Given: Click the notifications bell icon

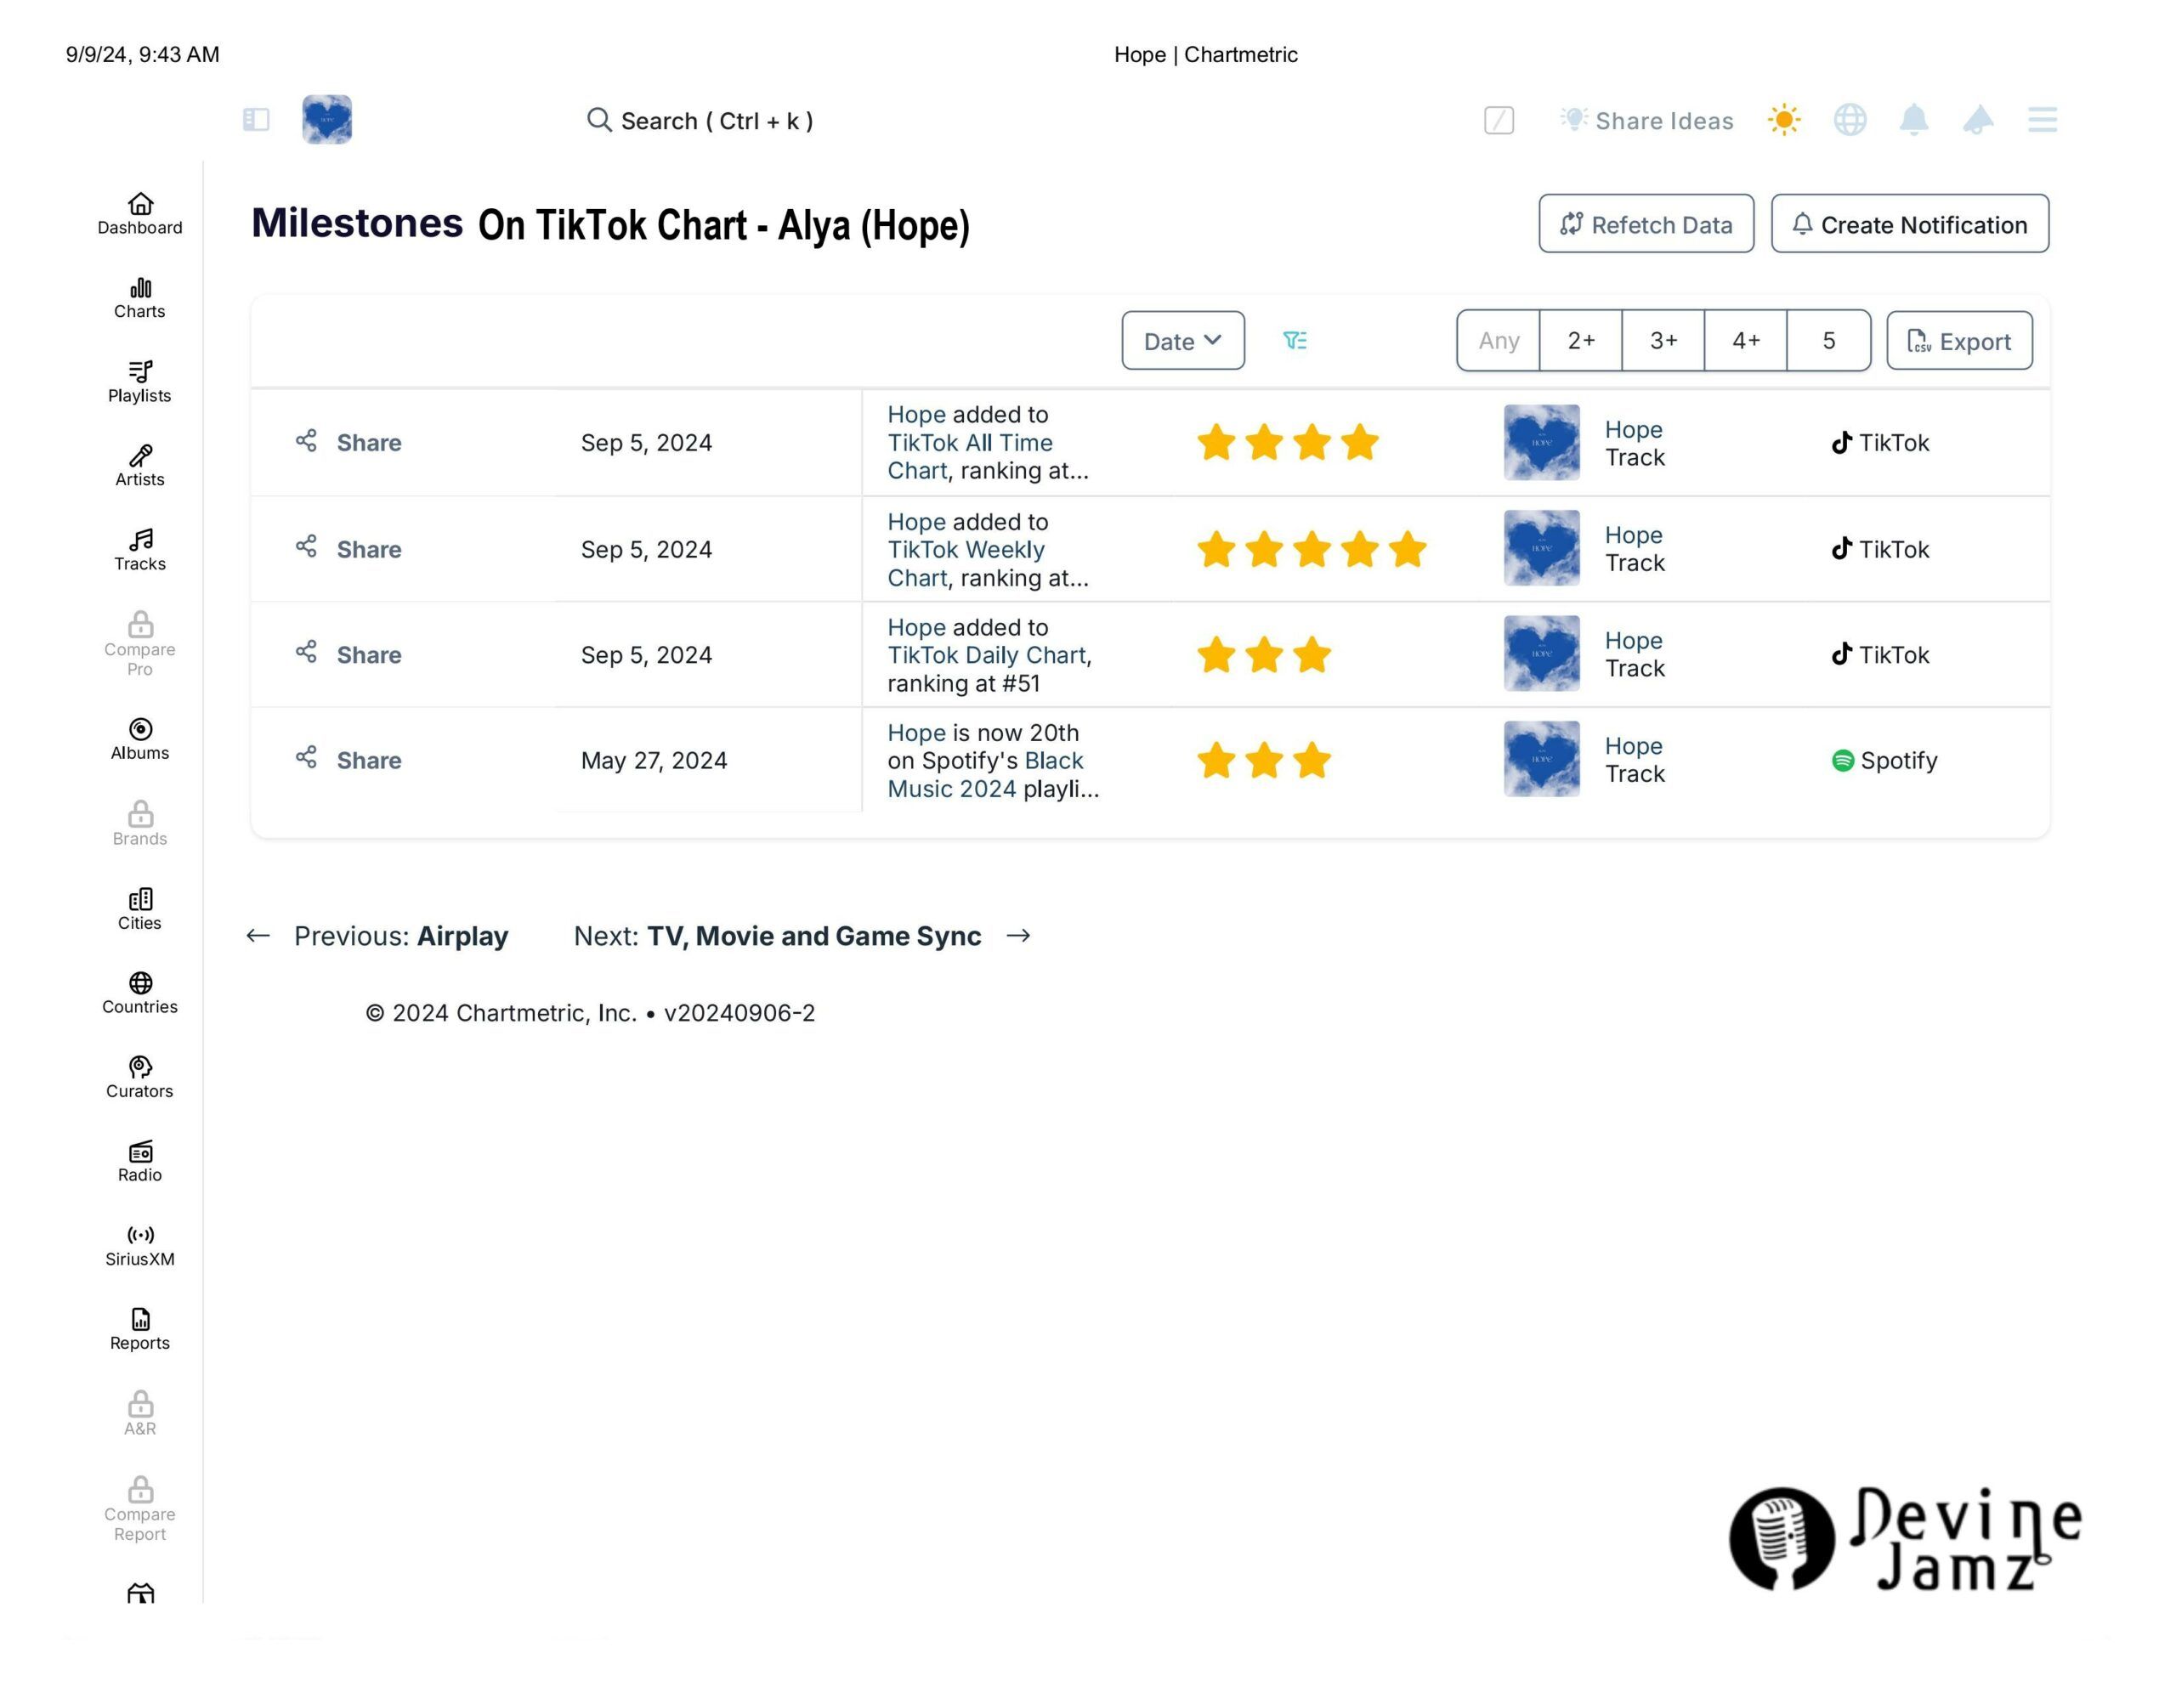Looking at the screenshot, I should [x=1913, y=120].
